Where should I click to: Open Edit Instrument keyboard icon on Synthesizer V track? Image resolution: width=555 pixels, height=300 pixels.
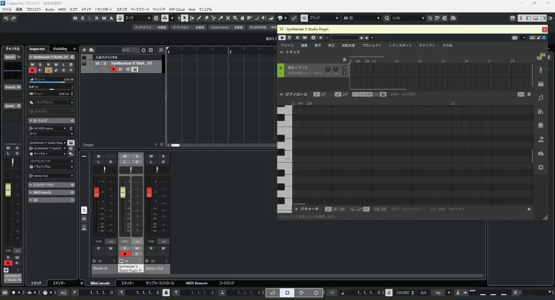click(135, 69)
